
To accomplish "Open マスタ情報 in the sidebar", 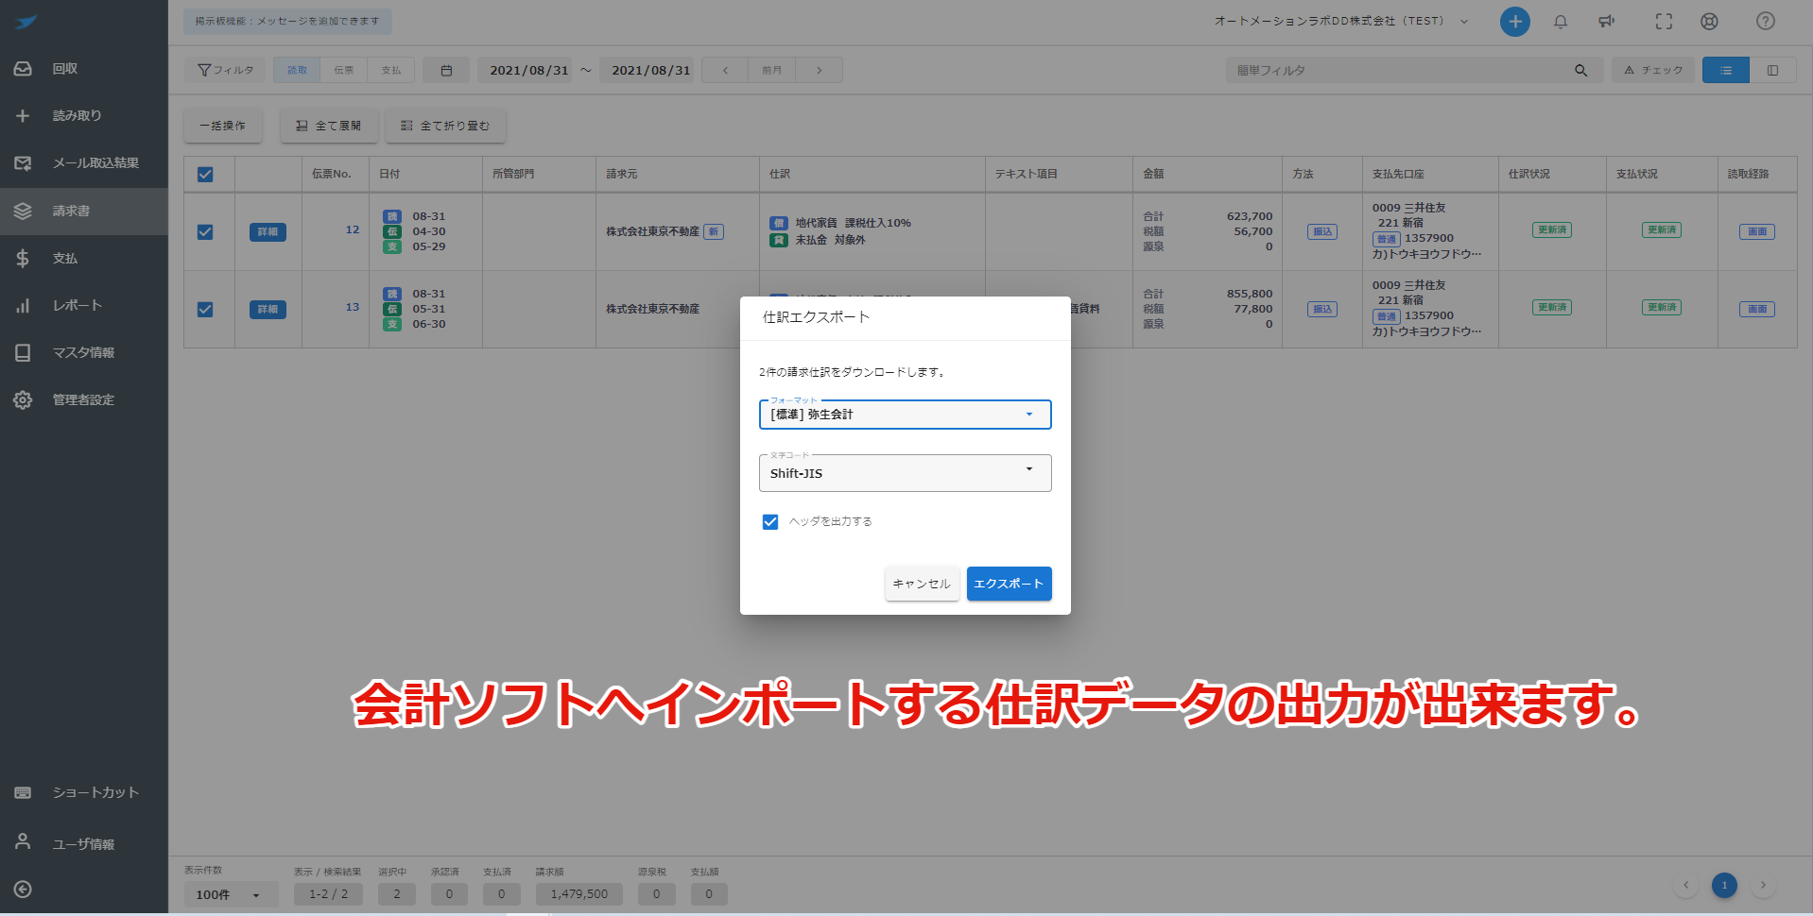I will [84, 353].
